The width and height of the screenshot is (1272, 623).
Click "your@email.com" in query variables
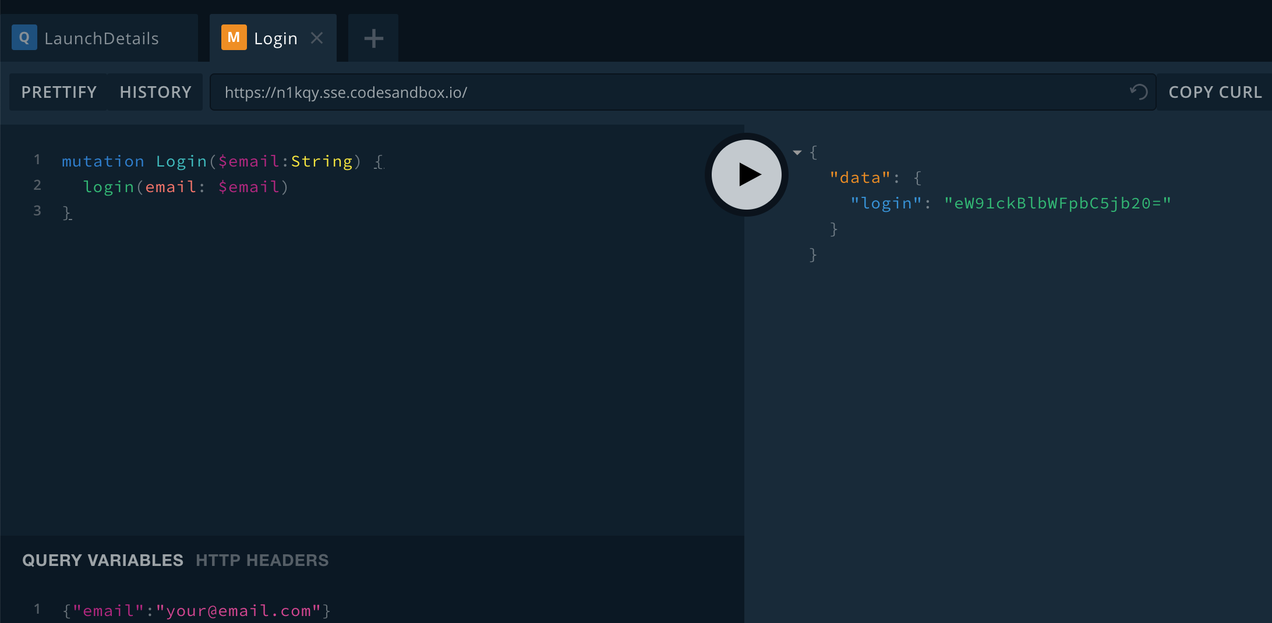239,611
